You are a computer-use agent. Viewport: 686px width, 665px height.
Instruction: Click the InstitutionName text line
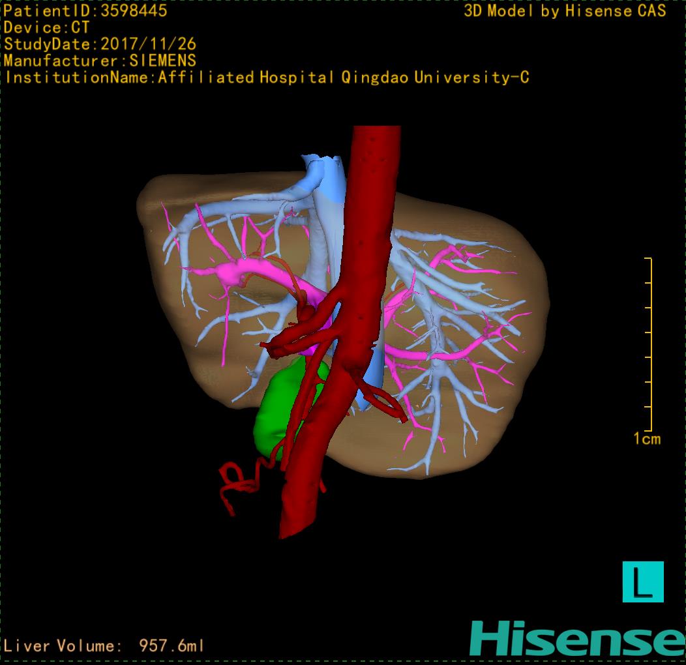[267, 78]
